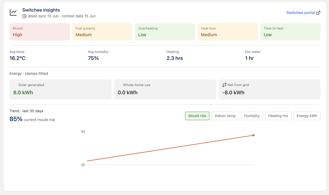Click the Whole-home use 0.0 kWh tile
Viewport: 329px width, 195px height.
click(x=165, y=89)
